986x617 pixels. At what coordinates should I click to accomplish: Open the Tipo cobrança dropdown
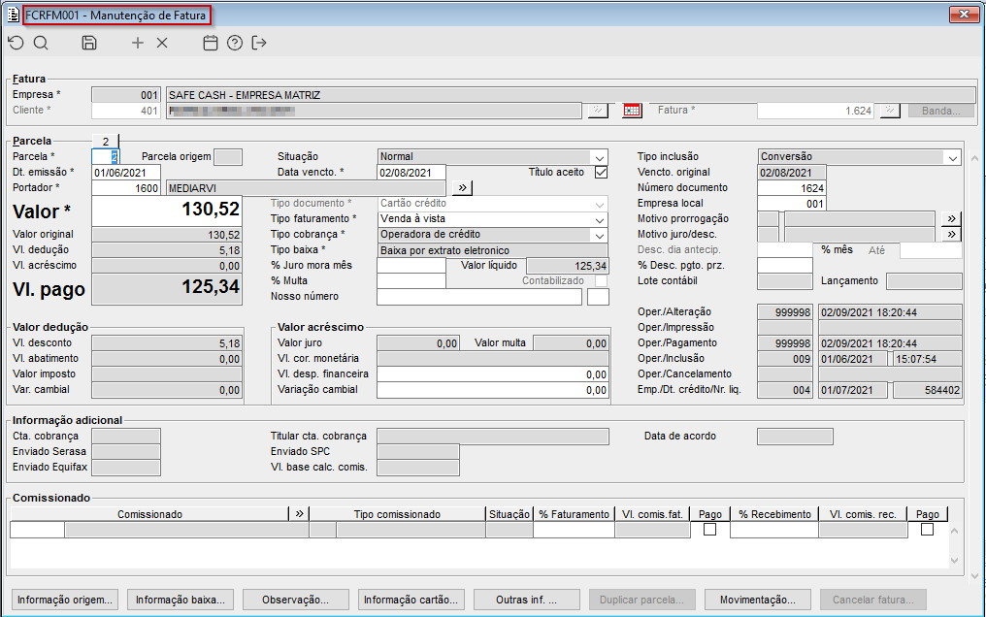(x=600, y=235)
